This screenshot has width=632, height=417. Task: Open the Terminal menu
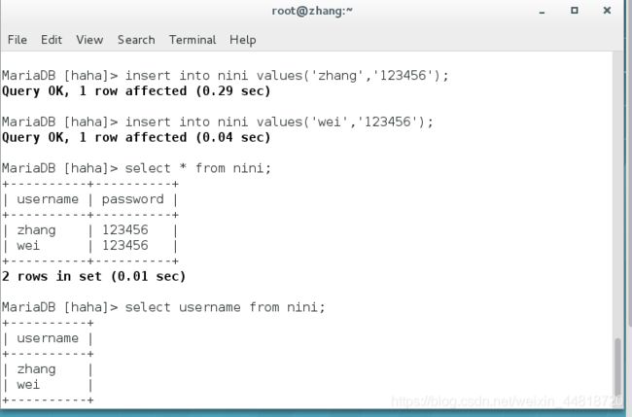coord(193,40)
